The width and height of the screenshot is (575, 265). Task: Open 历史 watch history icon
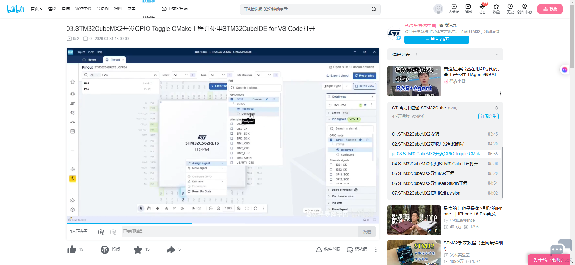click(x=510, y=9)
